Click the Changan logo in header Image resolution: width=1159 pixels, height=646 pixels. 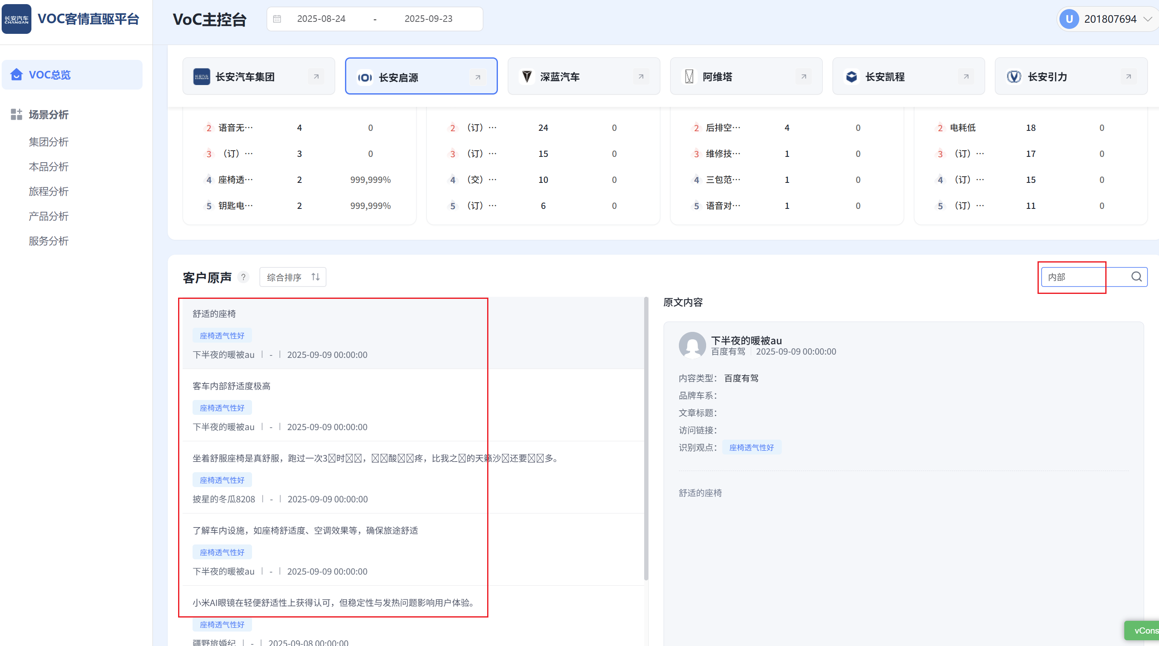point(17,19)
